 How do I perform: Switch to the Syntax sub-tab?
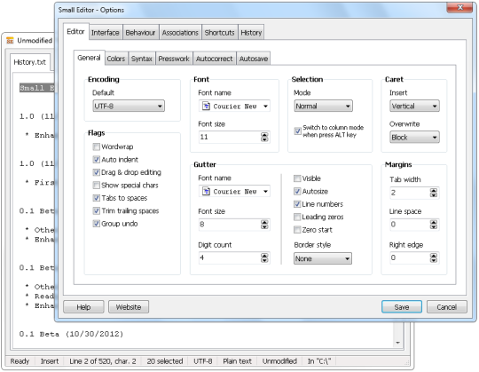pos(141,59)
